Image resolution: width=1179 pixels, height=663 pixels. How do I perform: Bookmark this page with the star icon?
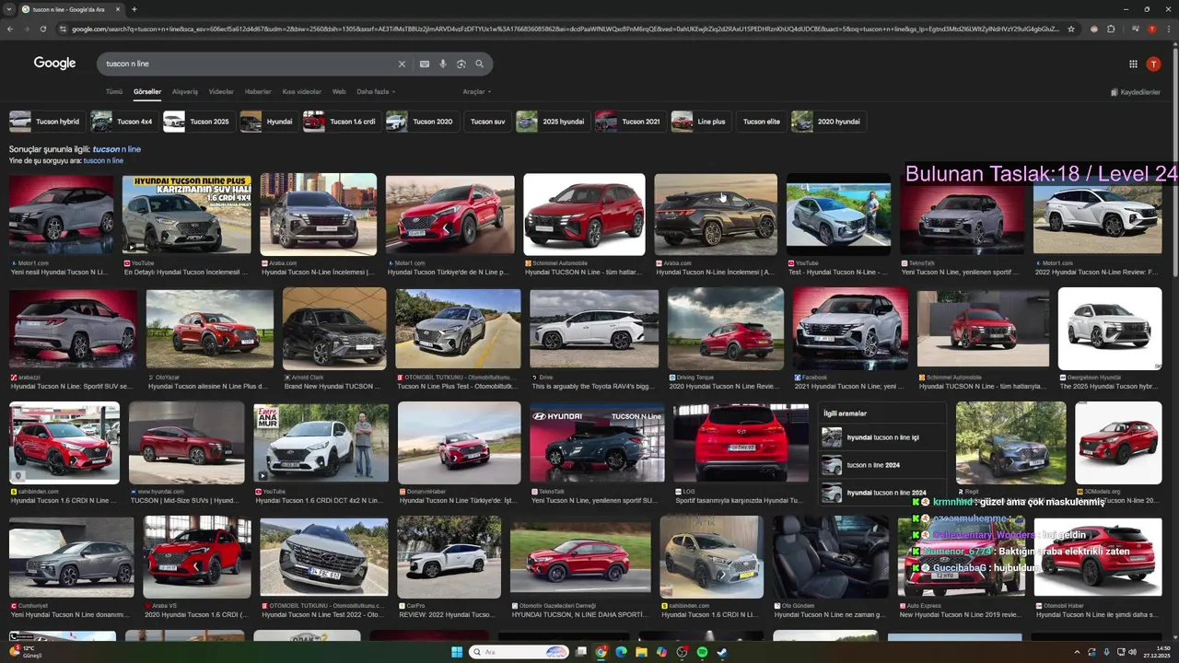tap(1071, 29)
